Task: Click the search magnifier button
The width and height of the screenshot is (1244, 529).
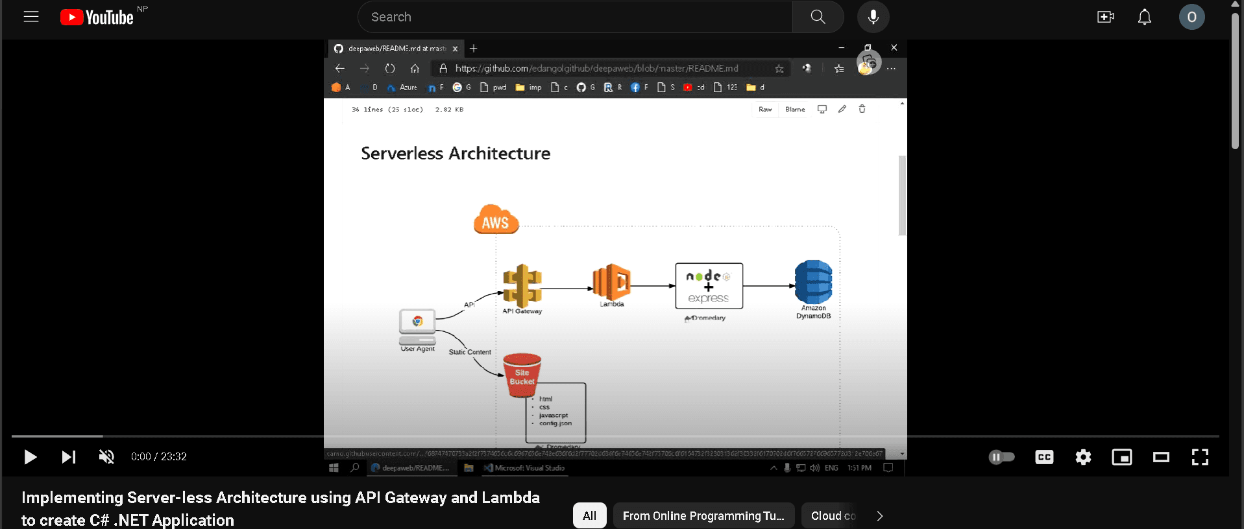Action: (x=818, y=17)
